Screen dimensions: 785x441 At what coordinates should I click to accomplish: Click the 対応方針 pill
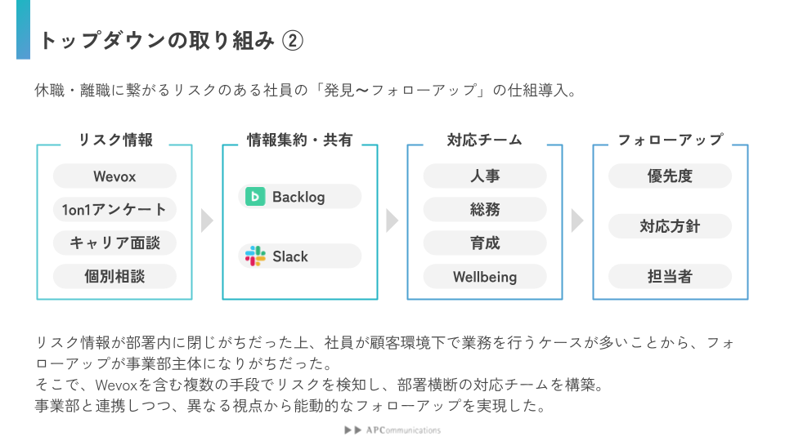(x=670, y=226)
